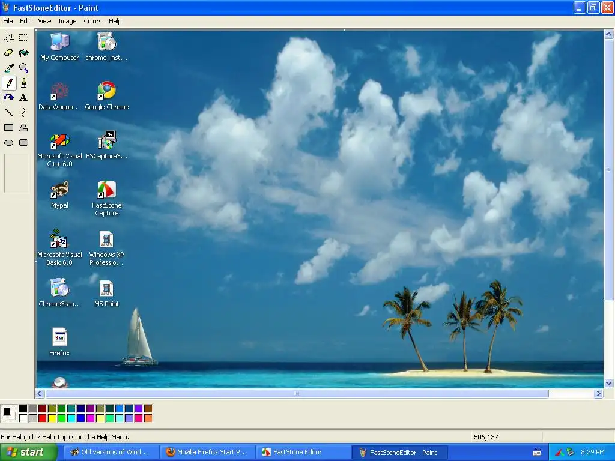This screenshot has height=461, width=615.
Task: Click the FastStone Capture icon in the canvas
Action: [107, 198]
